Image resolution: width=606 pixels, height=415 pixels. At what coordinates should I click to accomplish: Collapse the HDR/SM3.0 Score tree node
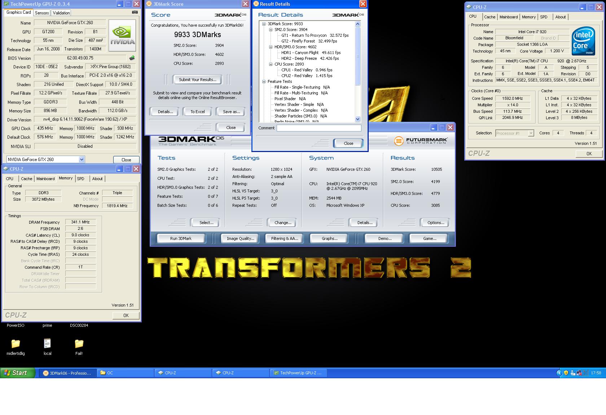tap(271, 47)
